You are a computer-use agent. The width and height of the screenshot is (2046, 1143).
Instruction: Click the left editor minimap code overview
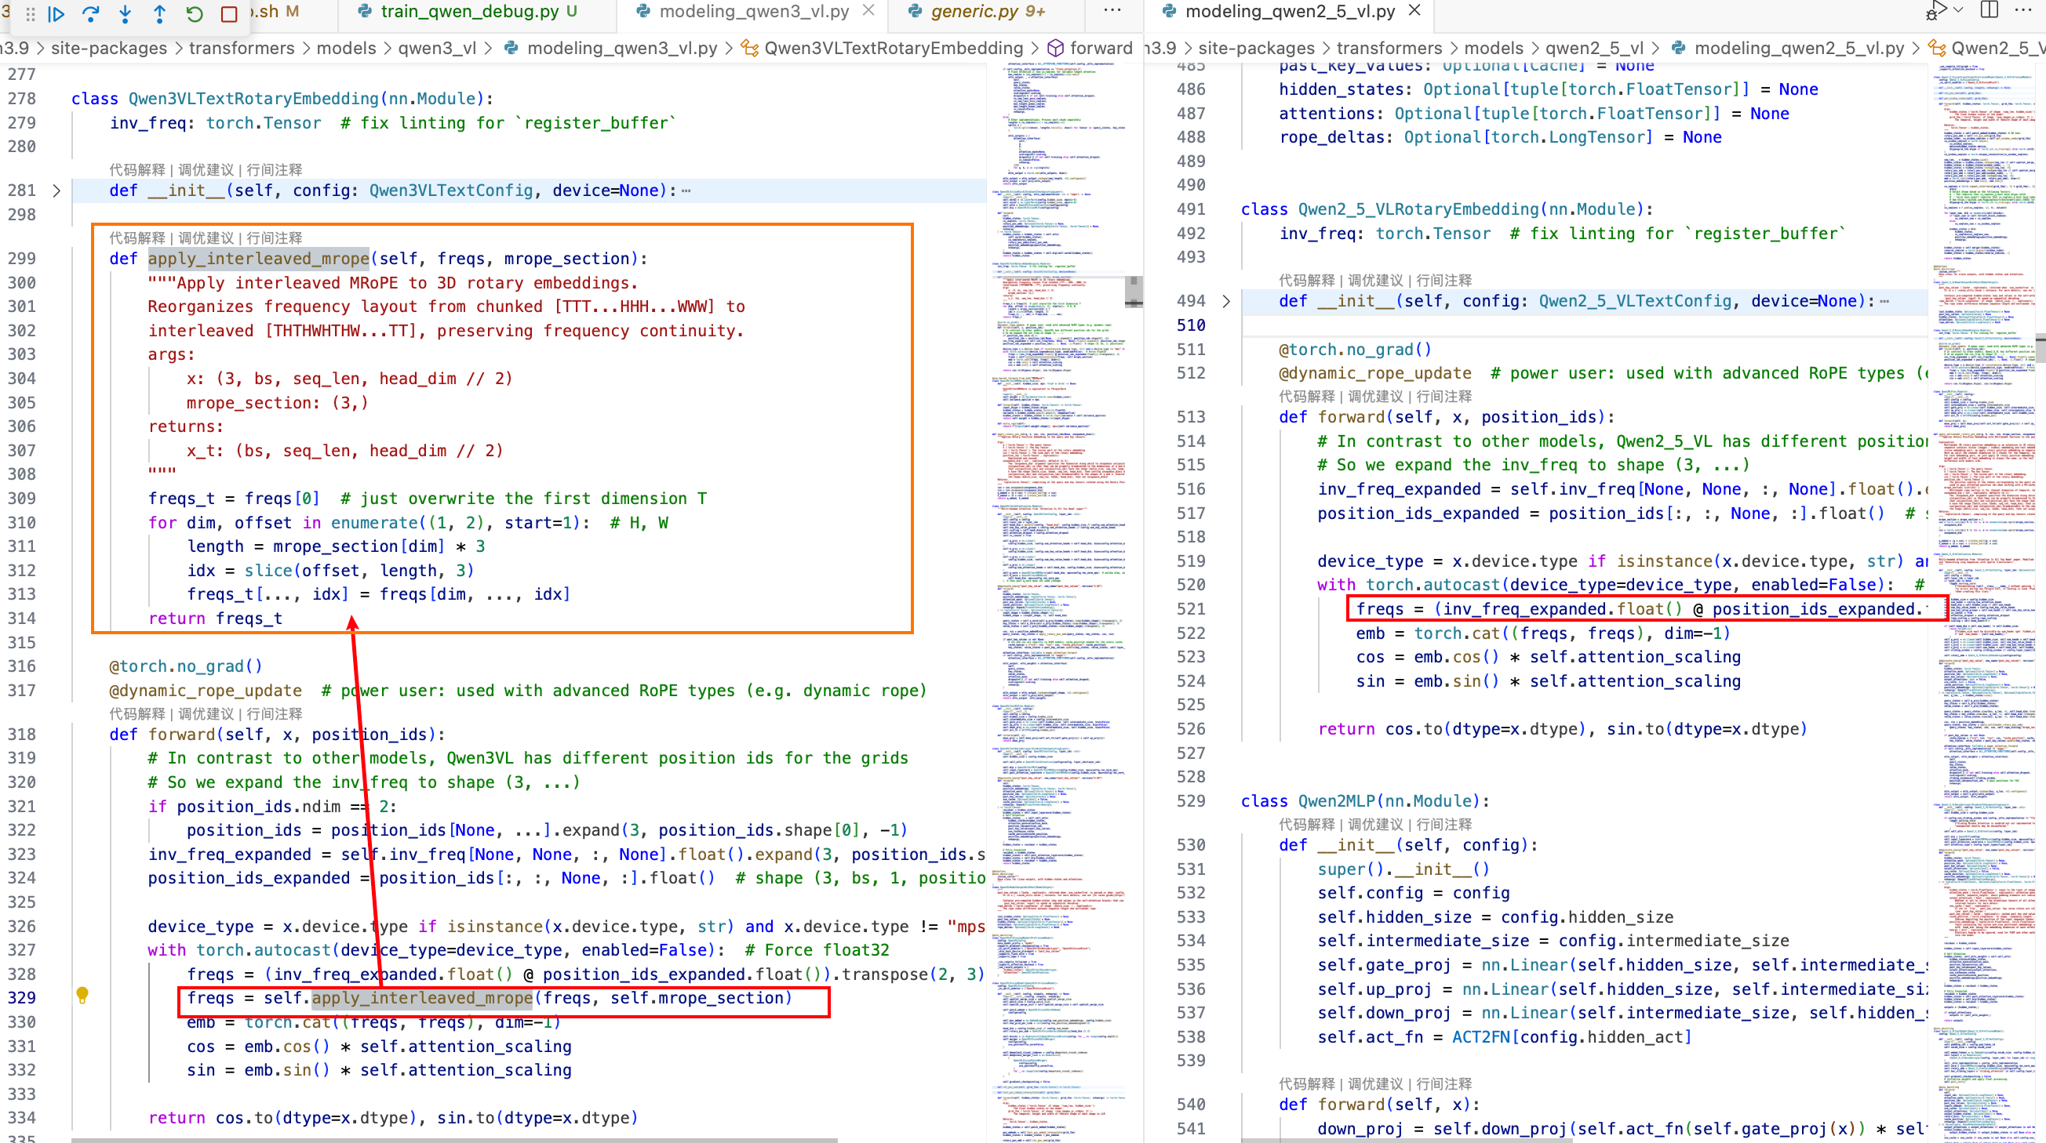pyautogui.click(x=1058, y=604)
